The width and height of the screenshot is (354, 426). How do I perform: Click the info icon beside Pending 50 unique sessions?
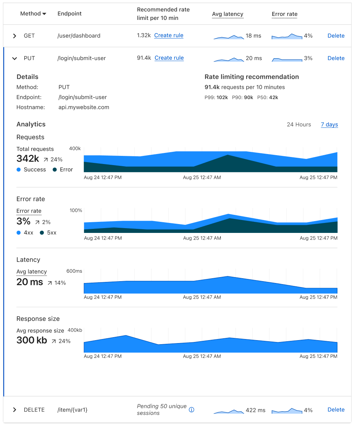coord(191,410)
